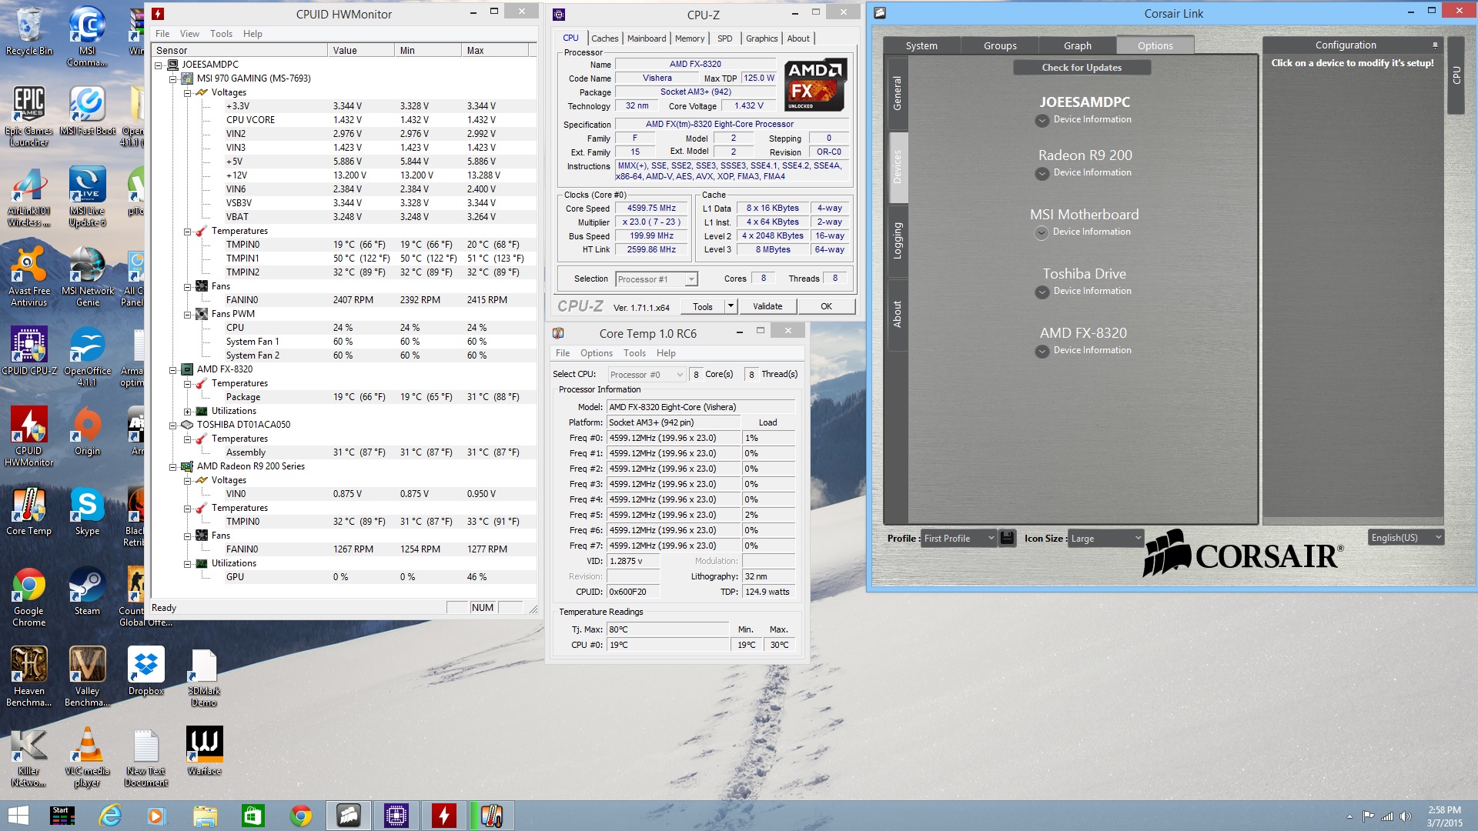Open 3DMark Demo desktop icon
Screen dimensions: 1478x831
[x=204, y=676]
